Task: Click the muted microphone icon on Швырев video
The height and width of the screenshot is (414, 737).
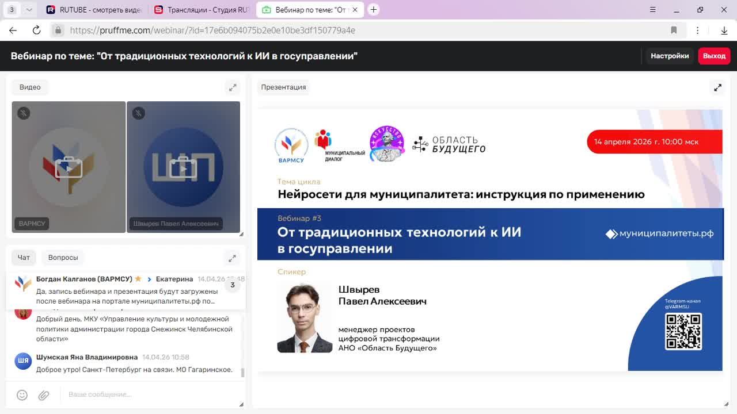Action: (138, 113)
